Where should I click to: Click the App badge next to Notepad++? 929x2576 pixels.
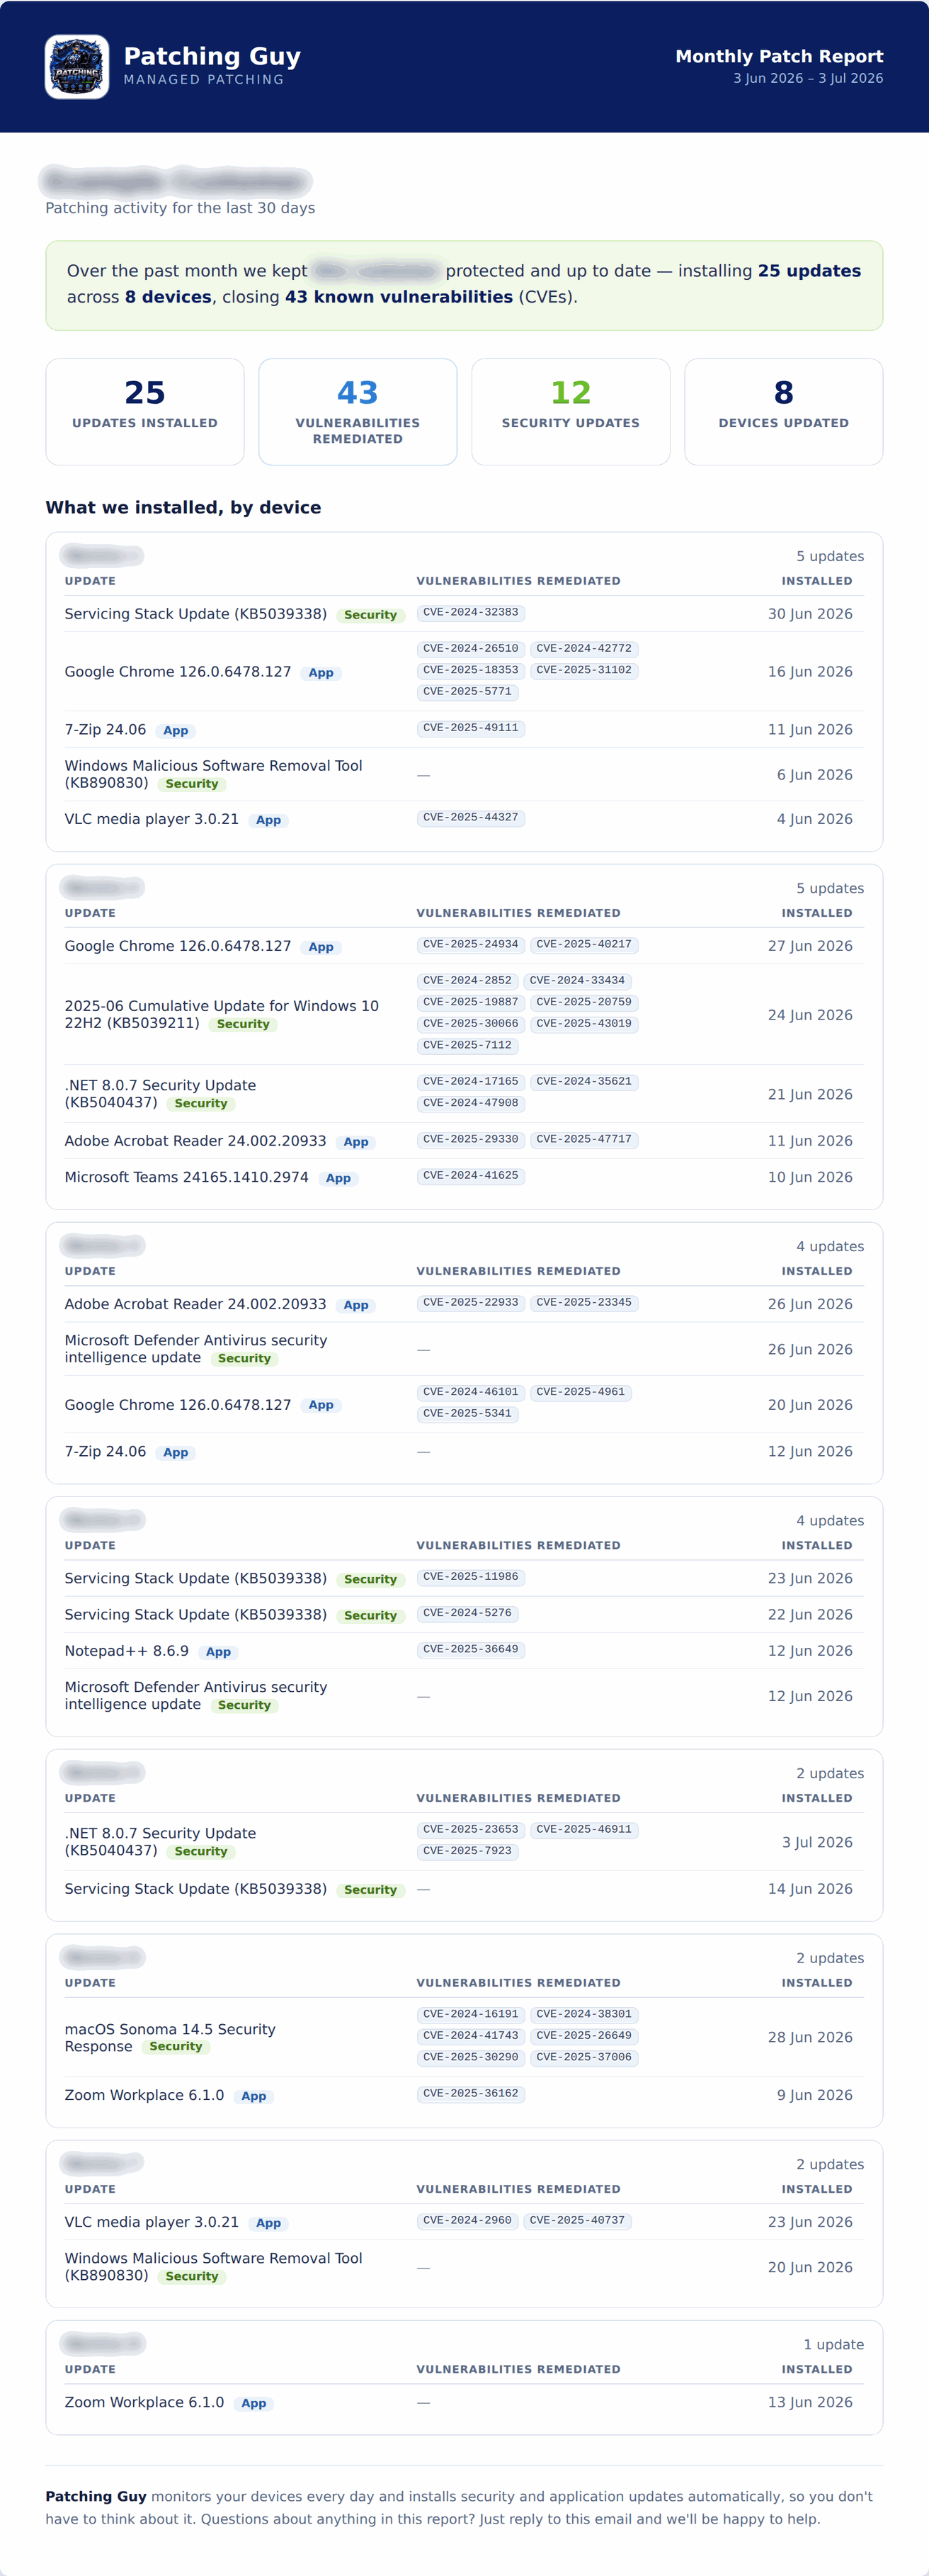(x=218, y=1652)
